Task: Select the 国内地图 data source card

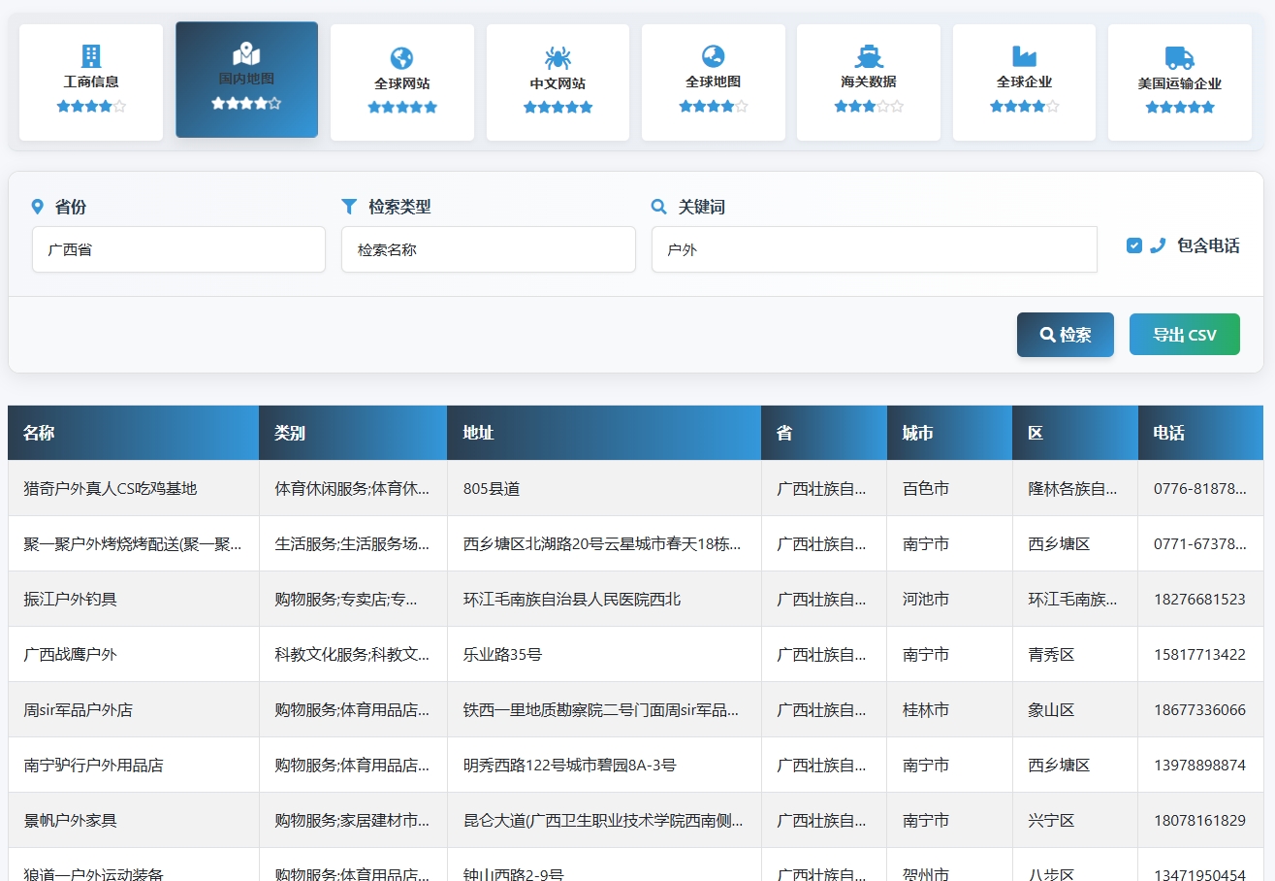Action: pyautogui.click(x=246, y=80)
